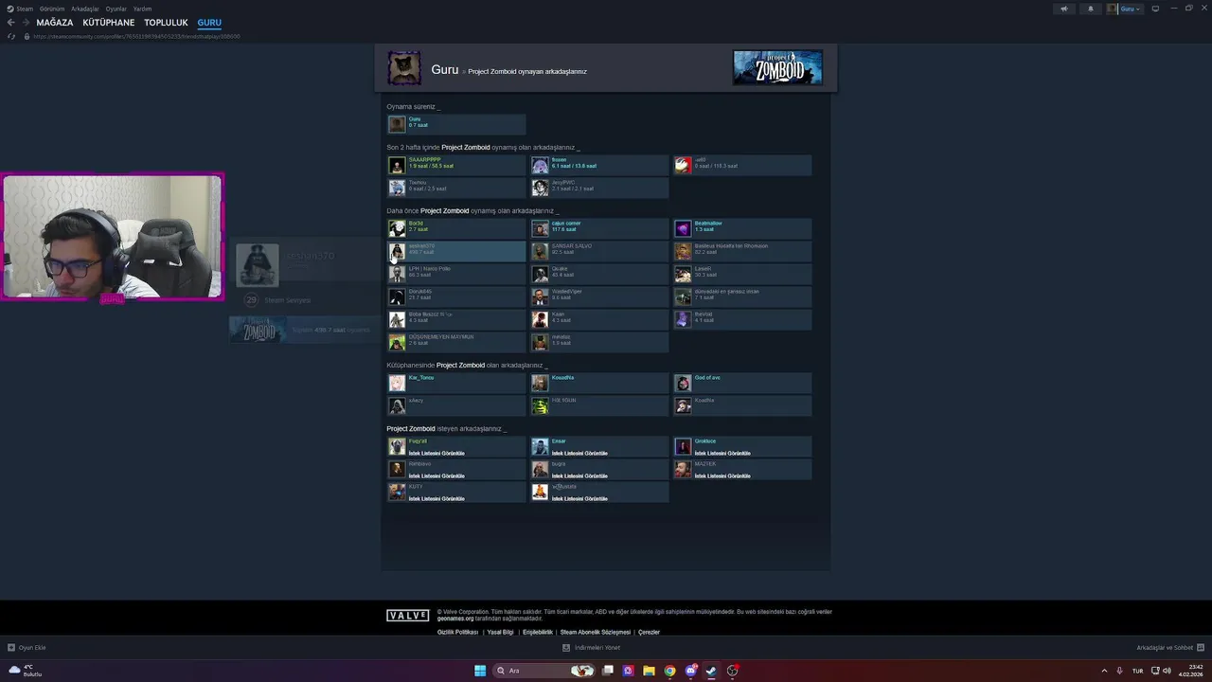Viewport: 1212px width, 682px height.
Task: Open the Guru account dropdown
Action: click(1125, 9)
